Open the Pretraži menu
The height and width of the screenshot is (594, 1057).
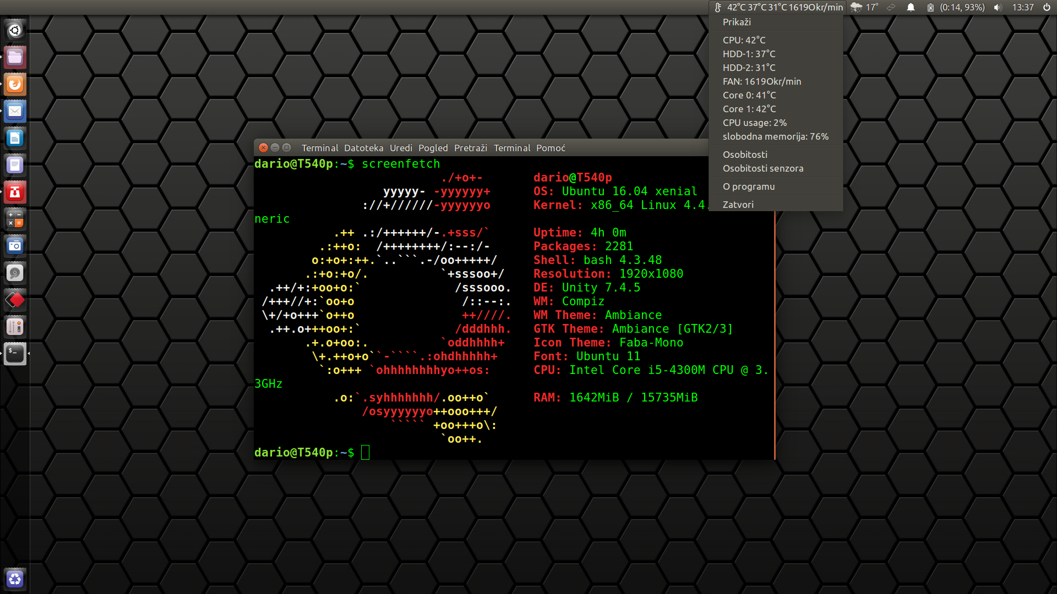tap(471, 148)
